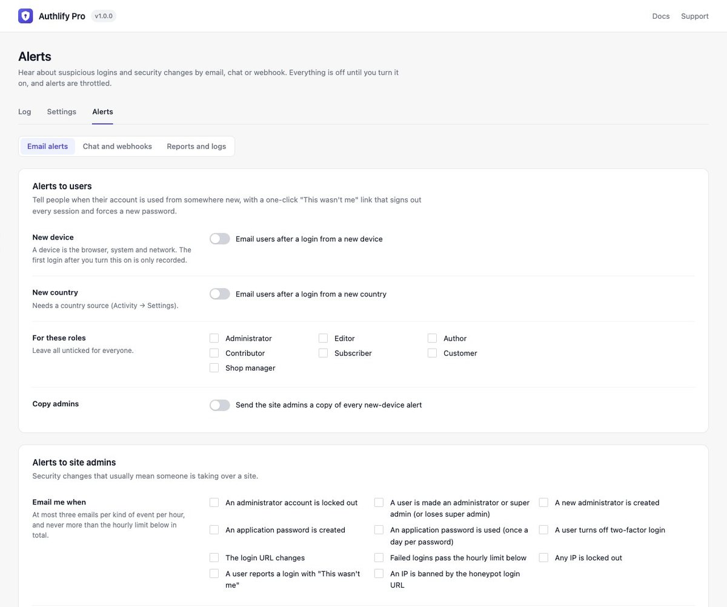Open the Reports and logs sub-tab
The height and width of the screenshot is (607, 727).
196,146
